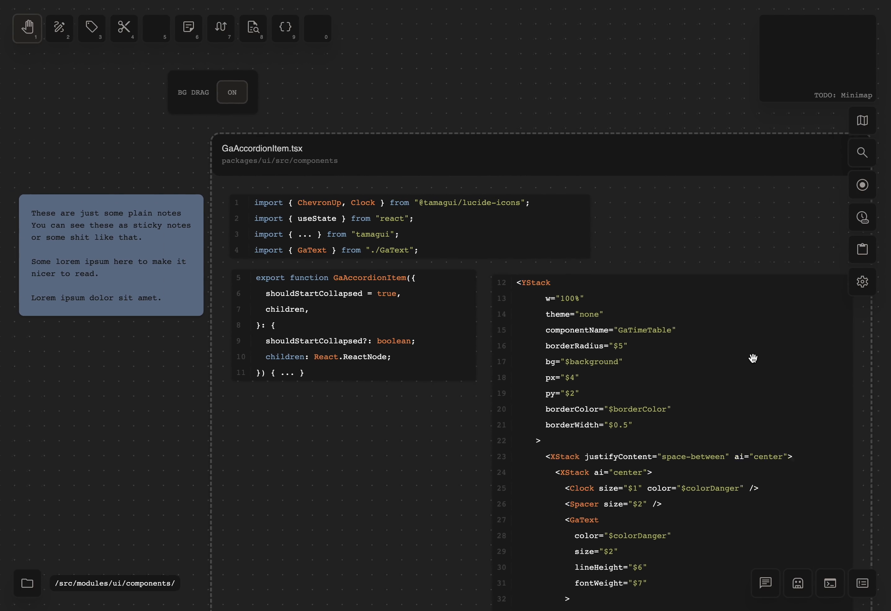Open the settings gear in sidebar
The width and height of the screenshot is (891, 611).
[862, 282]
